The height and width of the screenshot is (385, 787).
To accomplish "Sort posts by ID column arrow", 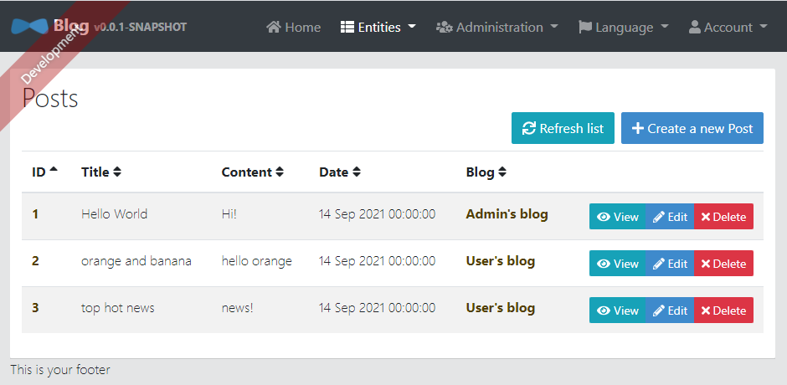I will click(54, 170).
